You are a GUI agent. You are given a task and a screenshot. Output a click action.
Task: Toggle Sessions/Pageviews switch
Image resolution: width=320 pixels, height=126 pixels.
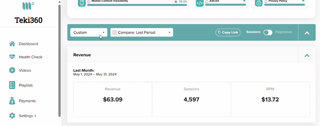[268, 33]
